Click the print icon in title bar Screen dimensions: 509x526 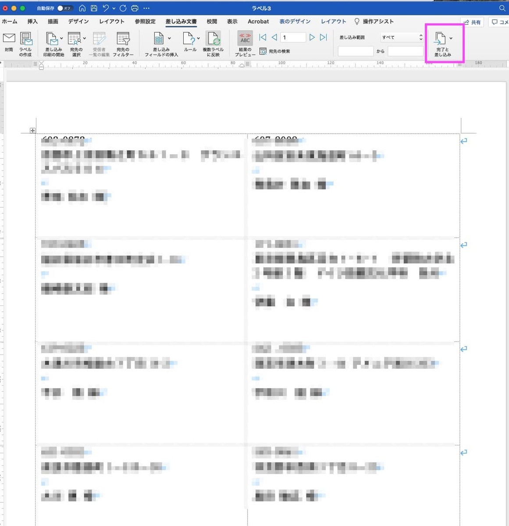(x=135, y=8)
